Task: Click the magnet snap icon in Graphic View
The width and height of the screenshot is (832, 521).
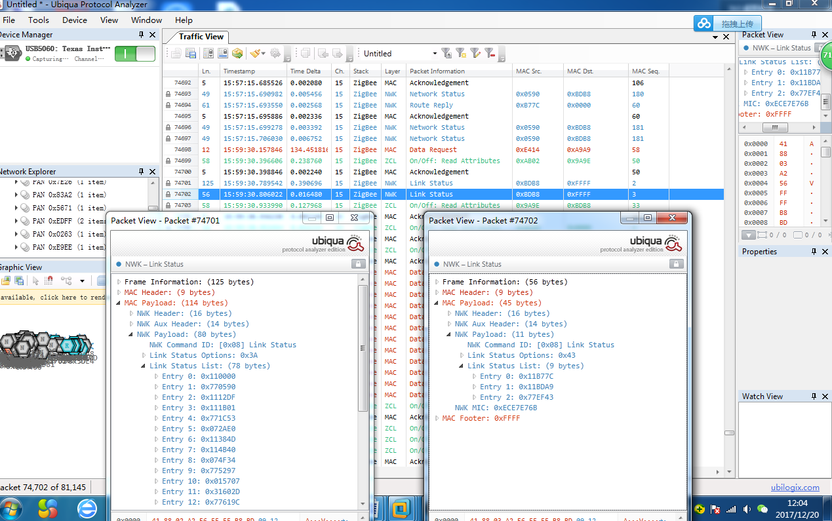Action: tap(49, 280)
